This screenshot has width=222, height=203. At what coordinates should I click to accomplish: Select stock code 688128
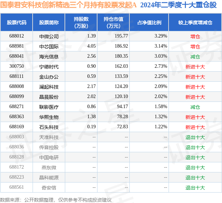point(17,157)
